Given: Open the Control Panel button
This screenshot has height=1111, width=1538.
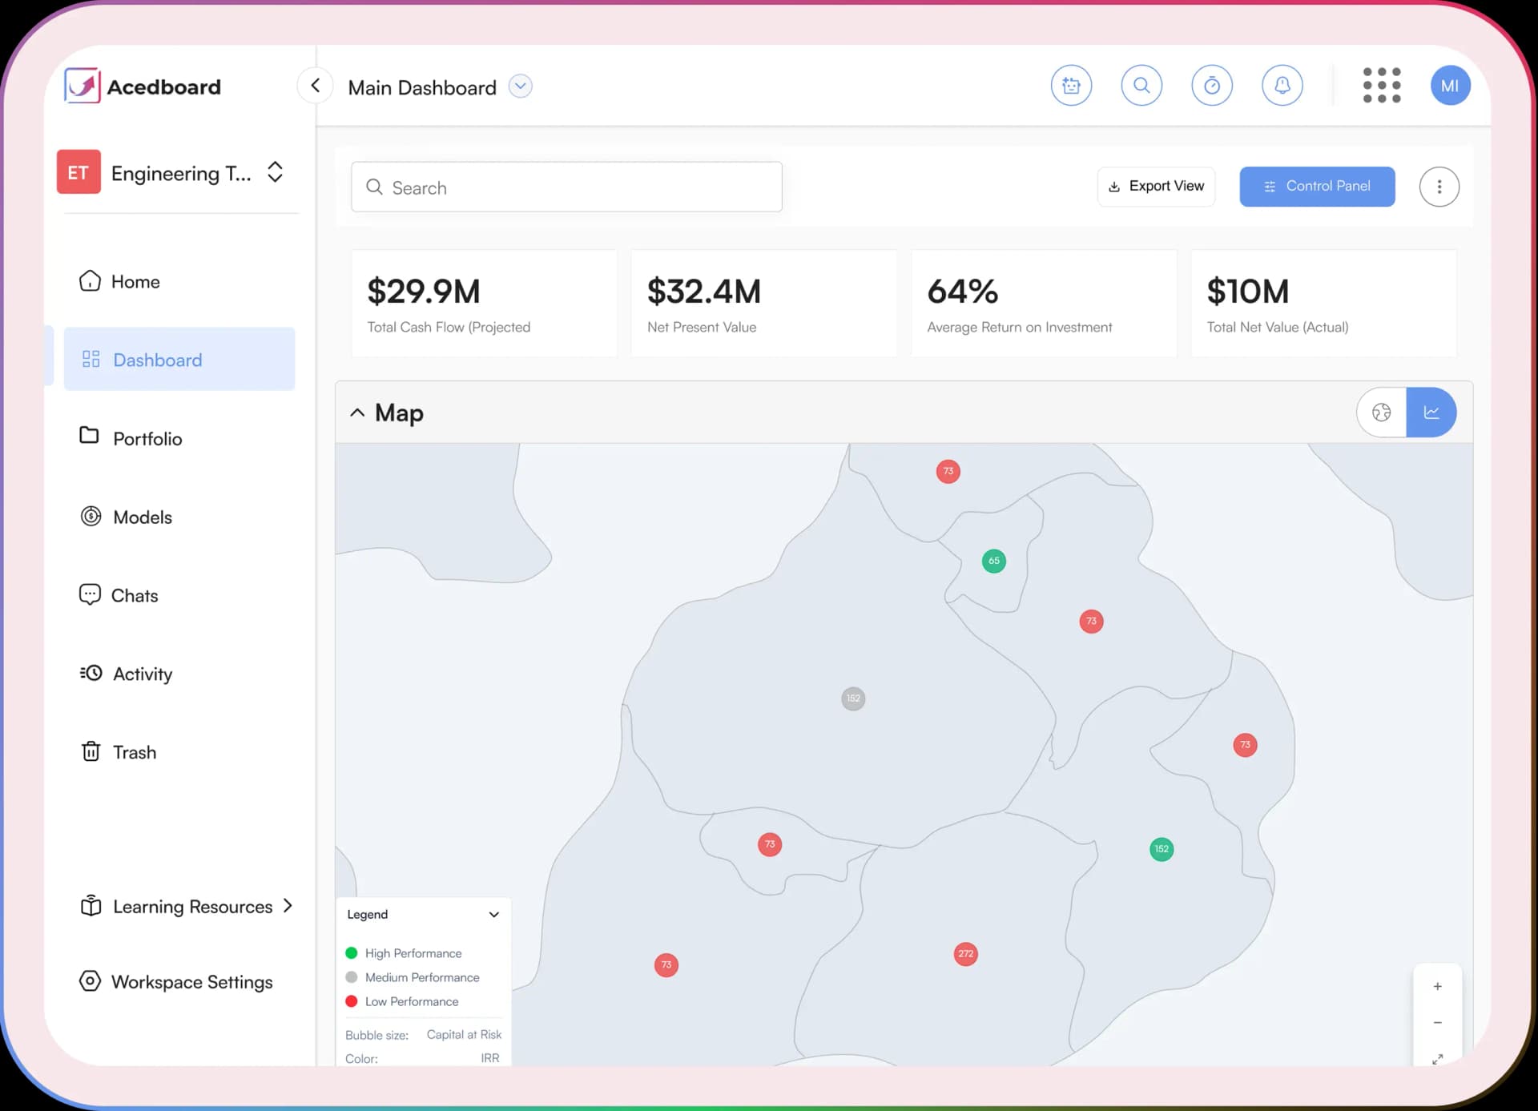Looking at the screenshot, I should [x=1317, y=187].
